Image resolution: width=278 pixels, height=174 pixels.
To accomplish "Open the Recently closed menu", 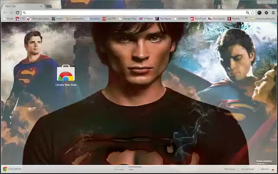I will [248, 169].
